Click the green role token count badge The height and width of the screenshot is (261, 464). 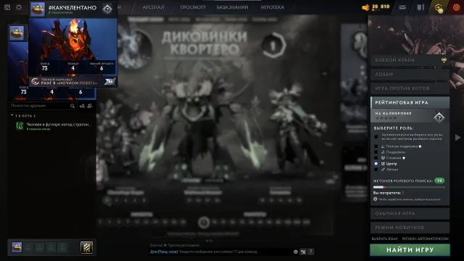pyautogui.click(x=439, y=181)
